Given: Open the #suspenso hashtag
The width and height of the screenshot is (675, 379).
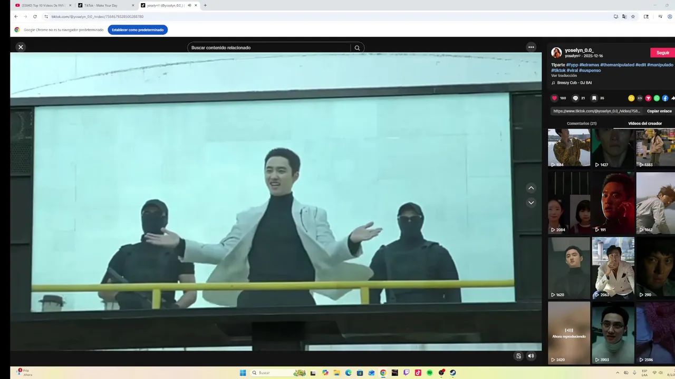Looking at the screenshot, I should (590, 70).
